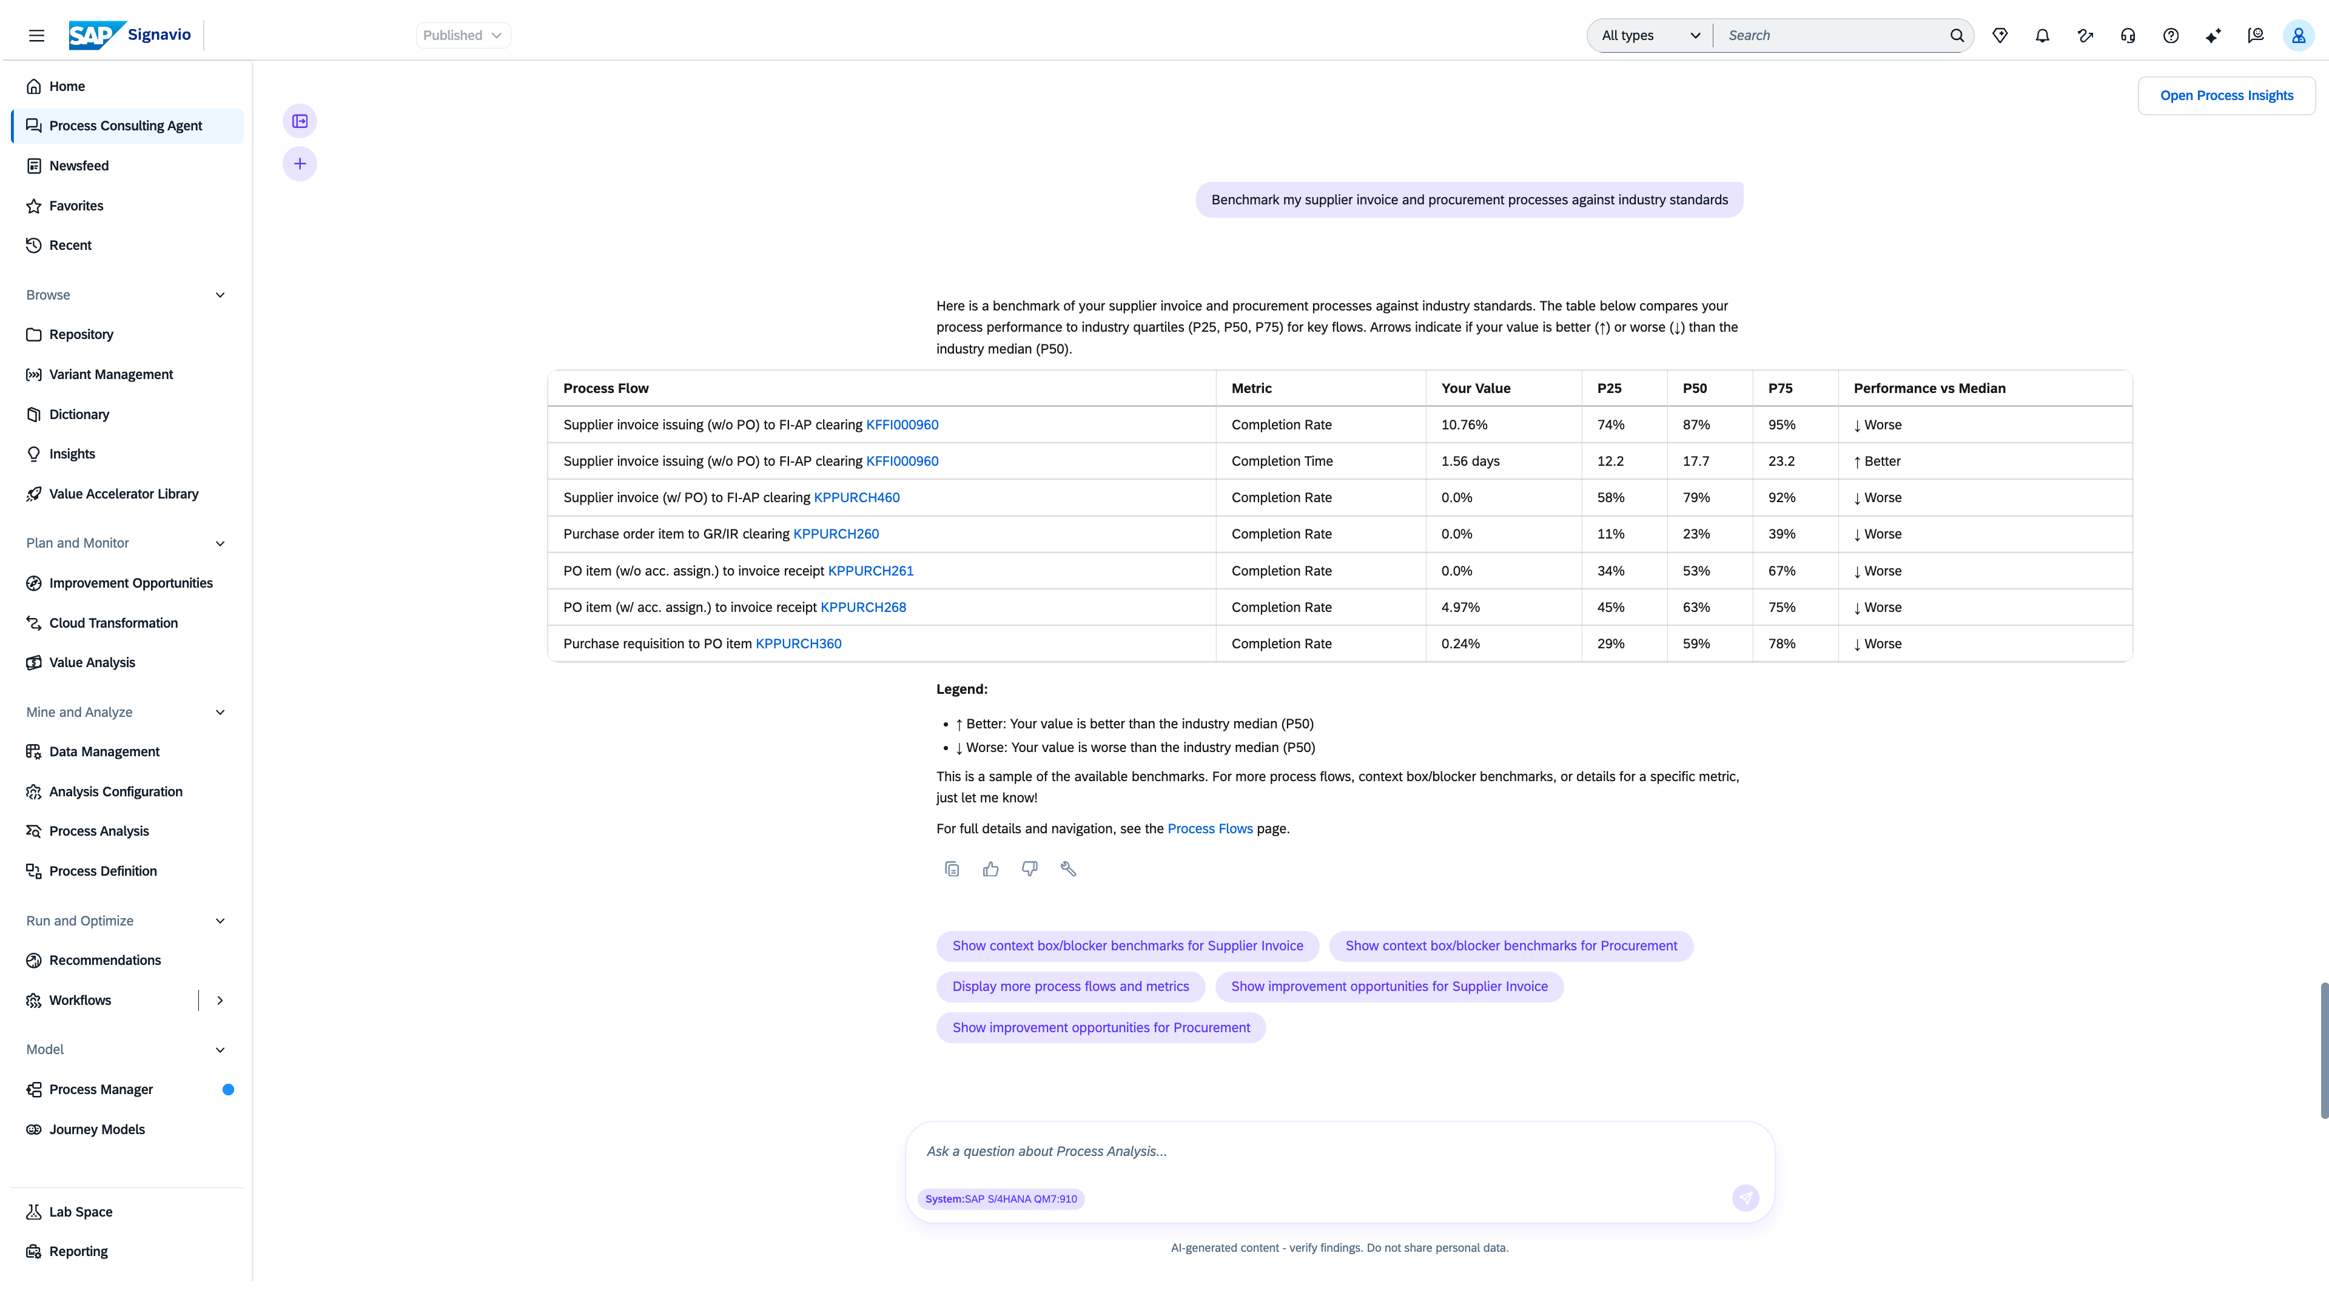Click the send message arrow button

(1745, 1198)
